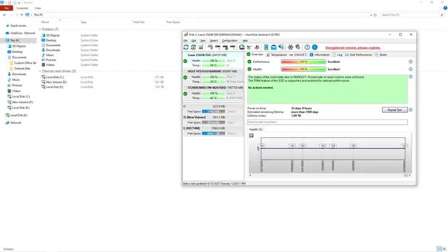Click the network computers icon in Sentinel toolbar
Screen dimensions: 448x252
point(281,47)
